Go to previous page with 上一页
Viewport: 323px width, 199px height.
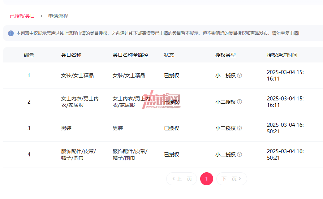click(181, 179)
